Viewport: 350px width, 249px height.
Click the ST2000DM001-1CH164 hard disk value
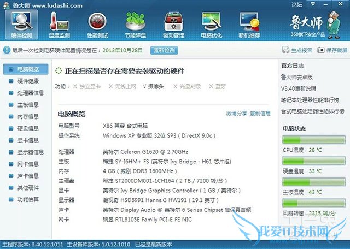[165, 181]
